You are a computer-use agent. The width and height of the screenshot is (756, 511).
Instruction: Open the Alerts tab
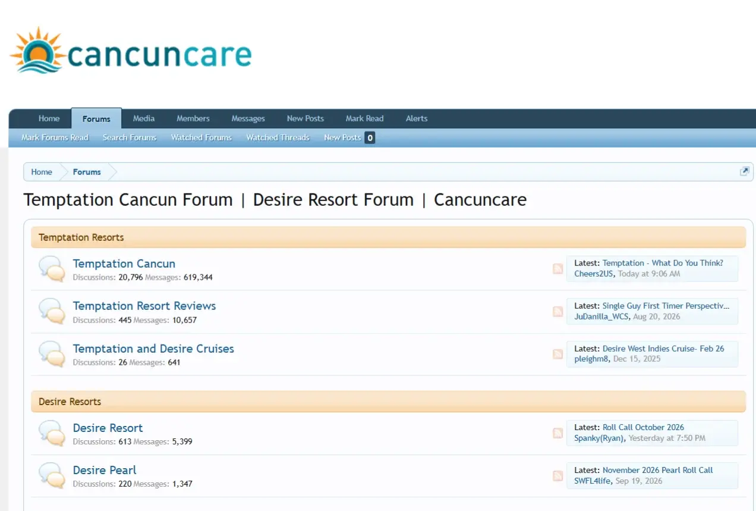(417, 118)
